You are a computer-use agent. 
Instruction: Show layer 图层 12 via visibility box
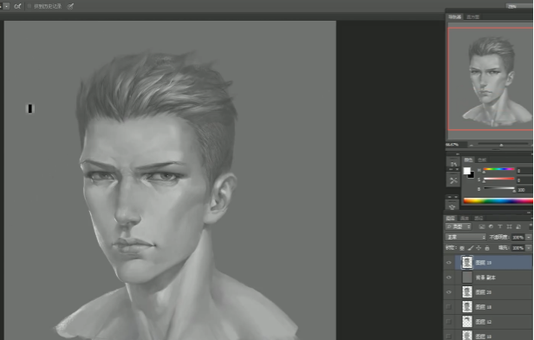click(449, 322)
